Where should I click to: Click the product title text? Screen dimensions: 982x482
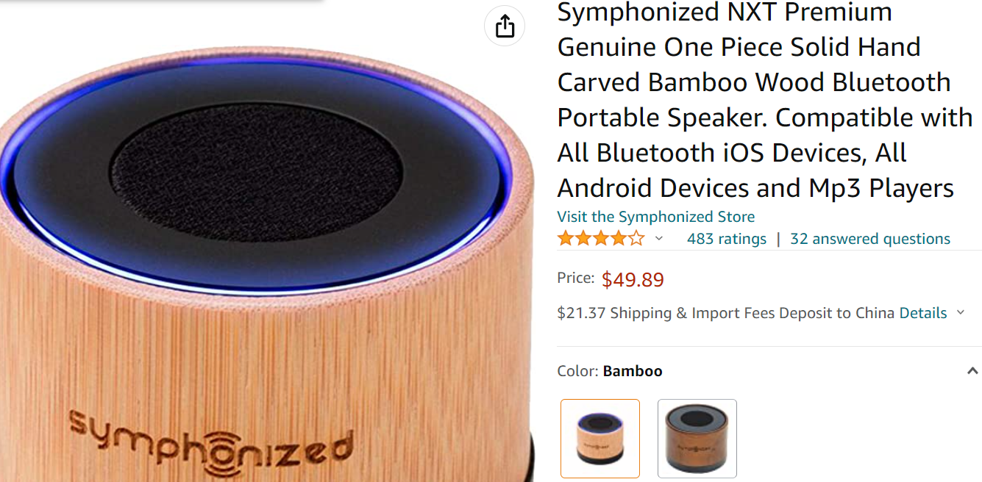tap(765, 100)
